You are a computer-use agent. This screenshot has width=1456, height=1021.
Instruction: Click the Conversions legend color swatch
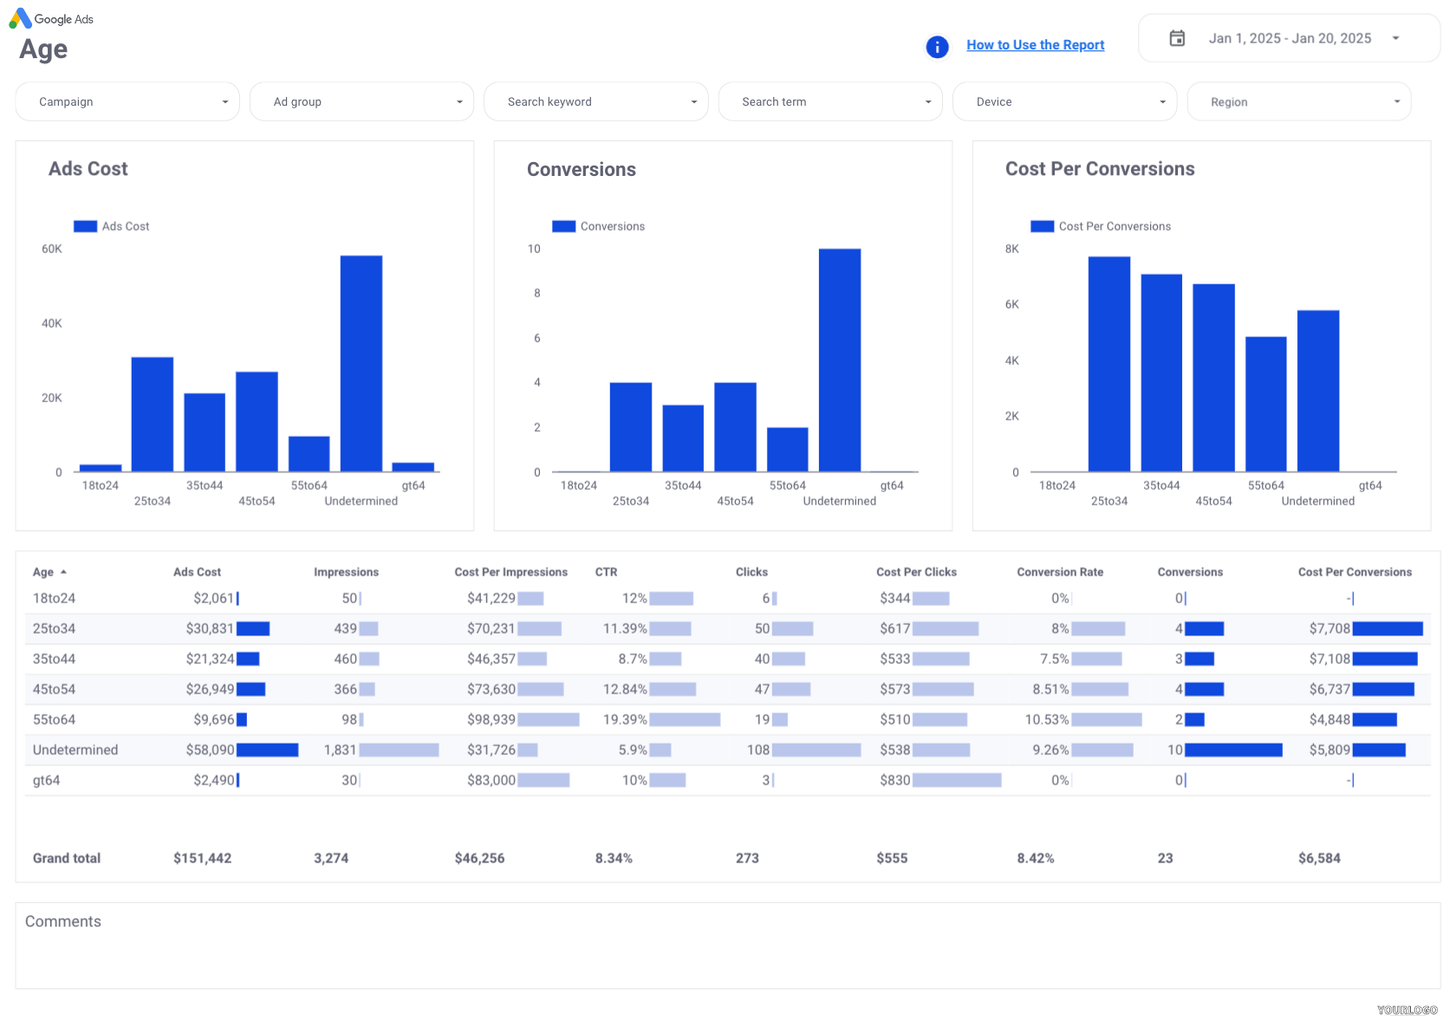tap(563, 226)
